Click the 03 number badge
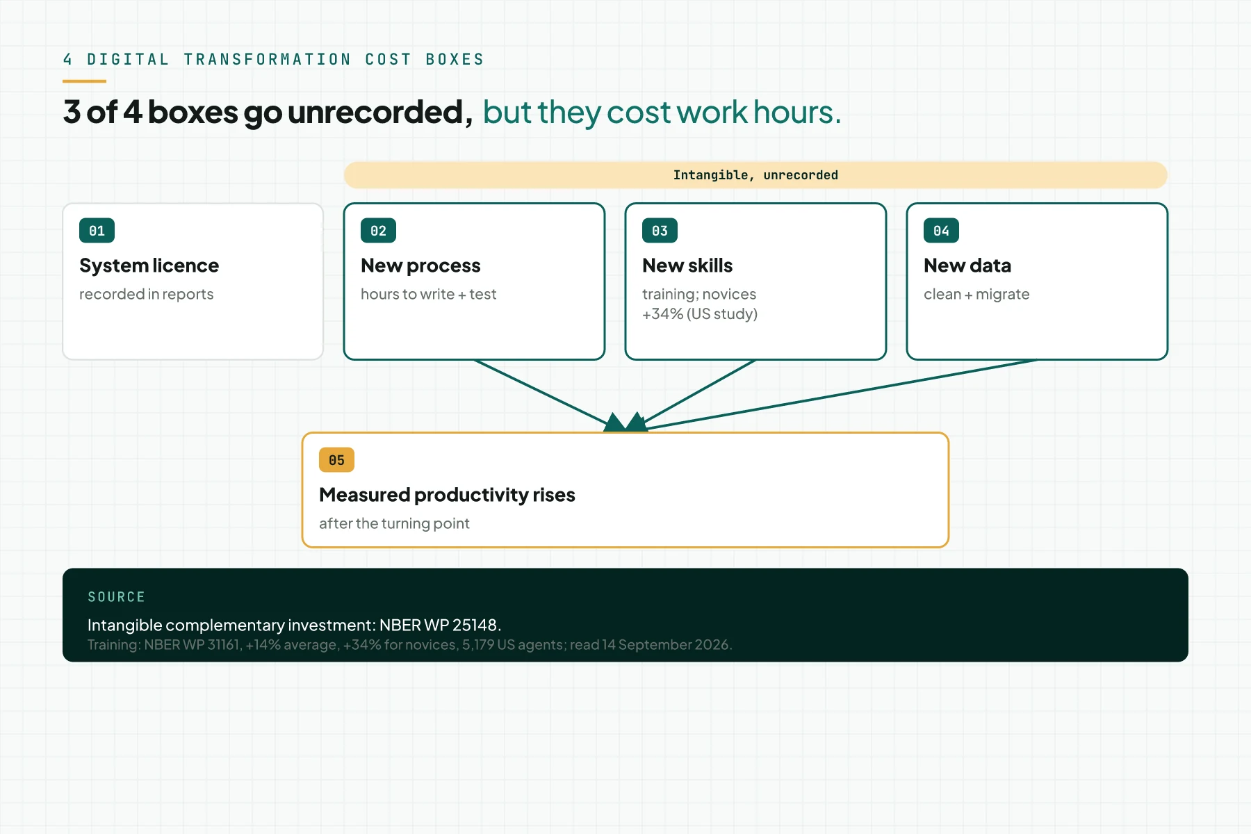 point(660,231)
